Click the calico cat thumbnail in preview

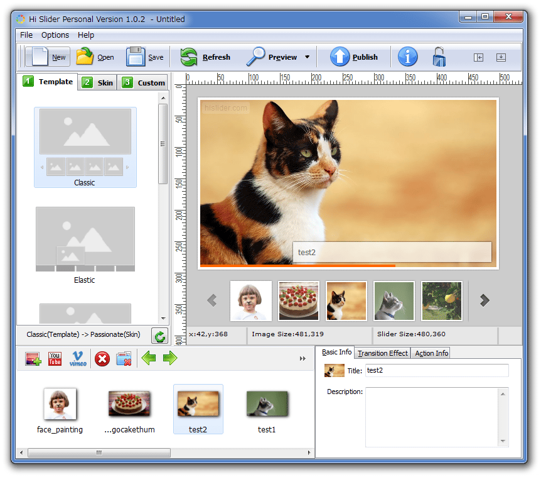346,301
